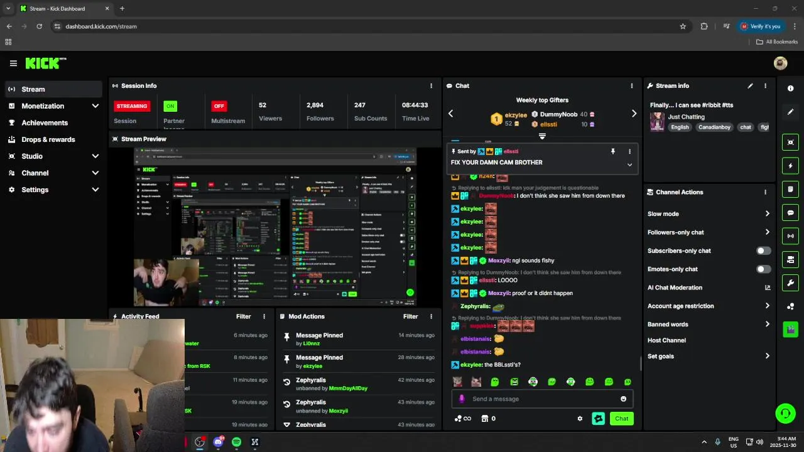Open Drops & rewards in sidebar
804x452 pixels.
click(53, 139)
